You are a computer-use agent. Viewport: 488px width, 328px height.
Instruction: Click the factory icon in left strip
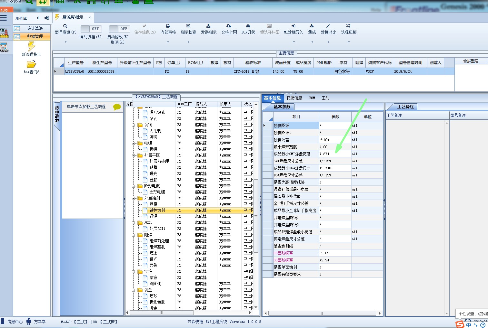coord(4,33)
